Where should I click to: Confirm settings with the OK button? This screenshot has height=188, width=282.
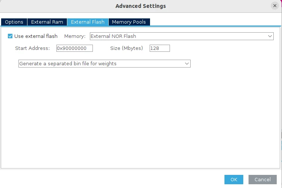(x=234, y=179)
